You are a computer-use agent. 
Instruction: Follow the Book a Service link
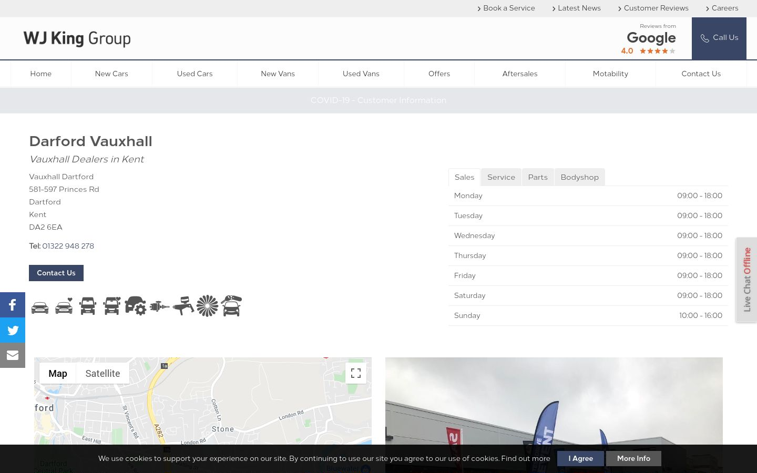pyautogui.click(x=506, y=8)
